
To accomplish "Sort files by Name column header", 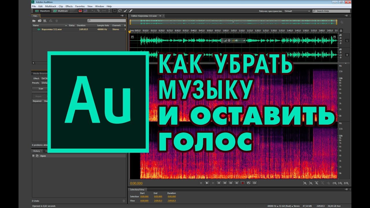I will pyautogui.click(x=49, y=25).
